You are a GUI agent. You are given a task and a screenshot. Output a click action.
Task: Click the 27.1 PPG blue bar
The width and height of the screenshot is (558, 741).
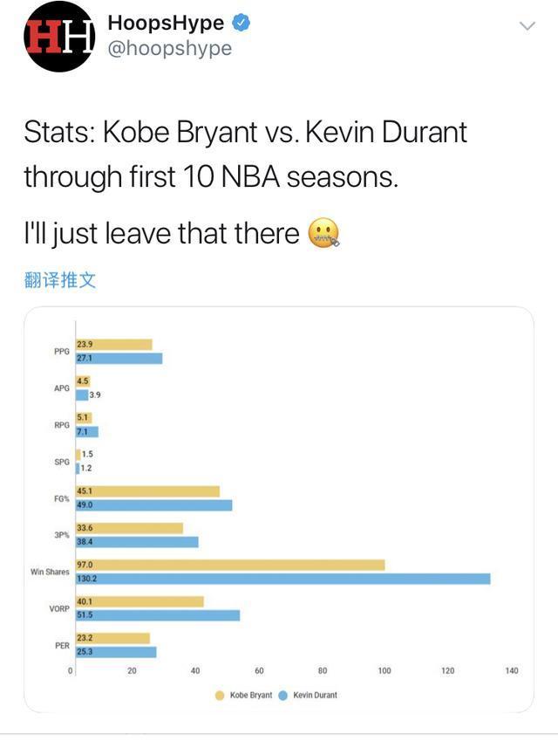coord(119,358)
